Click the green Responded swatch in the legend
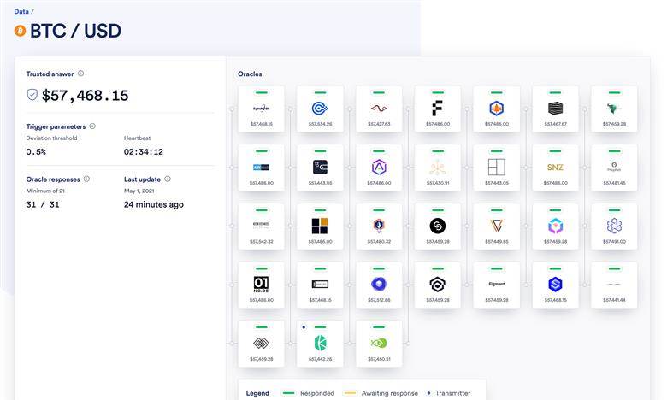Screen dimensions: 667x400 pyautogui.click(x=289, y=393)
